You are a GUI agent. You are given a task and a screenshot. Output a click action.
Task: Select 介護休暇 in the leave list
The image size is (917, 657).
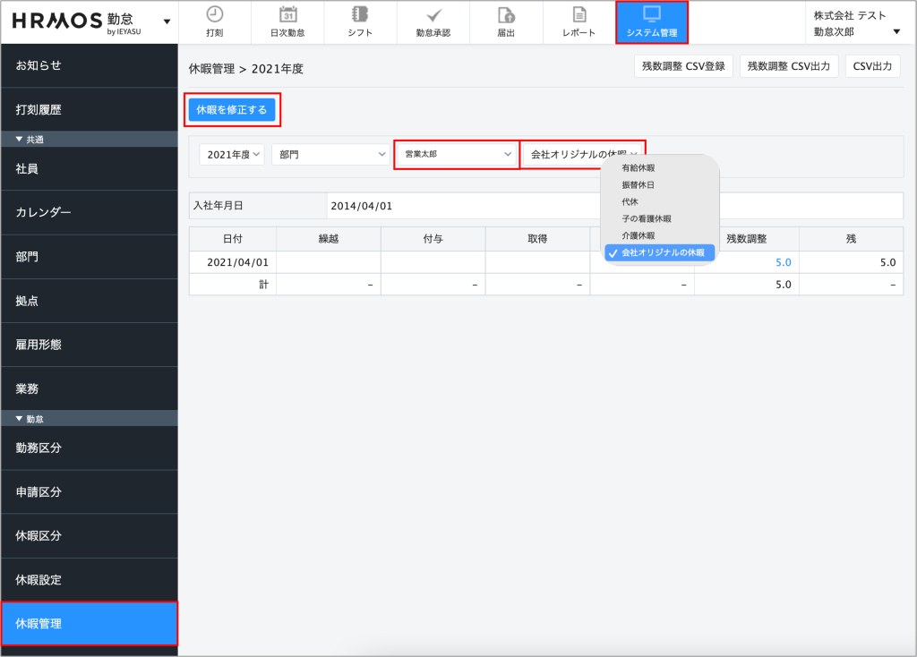click(x=638, y=235)
